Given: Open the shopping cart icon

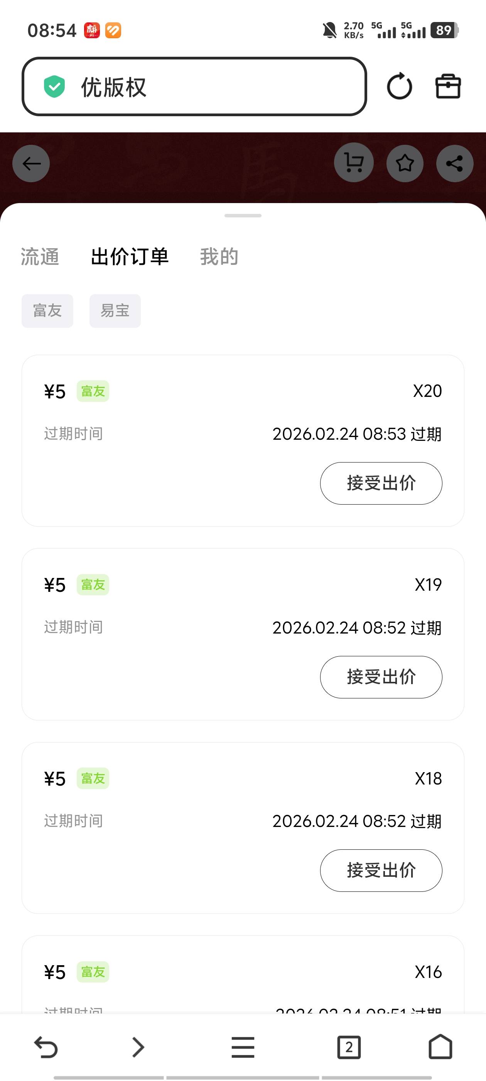Looking at the screenshot, I should coord(354,163).
